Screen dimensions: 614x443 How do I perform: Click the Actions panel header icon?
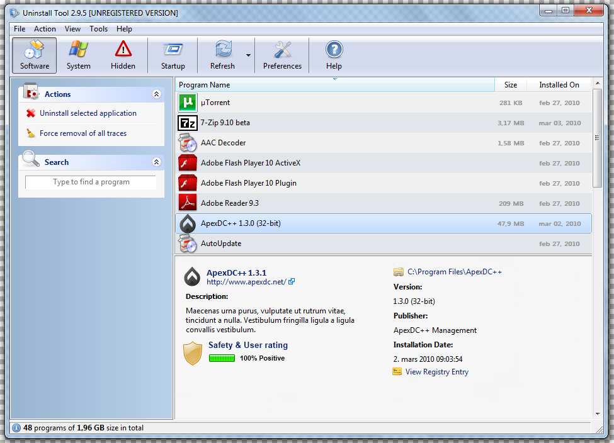[31, 92]
